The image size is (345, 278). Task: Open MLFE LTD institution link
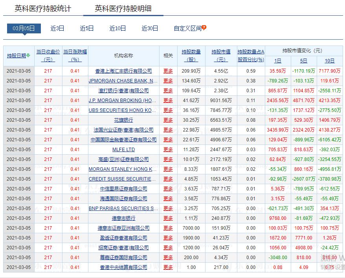(123, 150)
